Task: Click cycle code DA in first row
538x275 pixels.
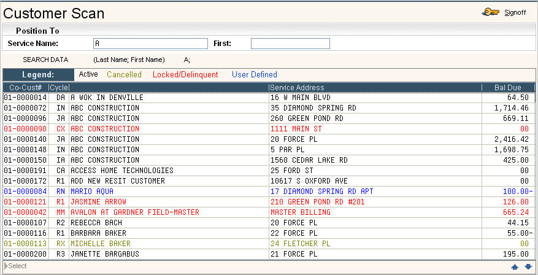Action: [61, 98]
